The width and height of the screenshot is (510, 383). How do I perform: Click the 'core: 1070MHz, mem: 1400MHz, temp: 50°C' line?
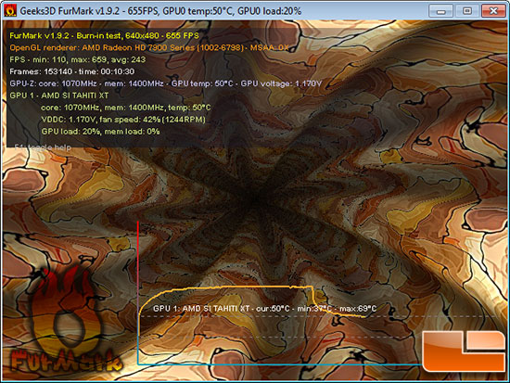tap(125, 108)
